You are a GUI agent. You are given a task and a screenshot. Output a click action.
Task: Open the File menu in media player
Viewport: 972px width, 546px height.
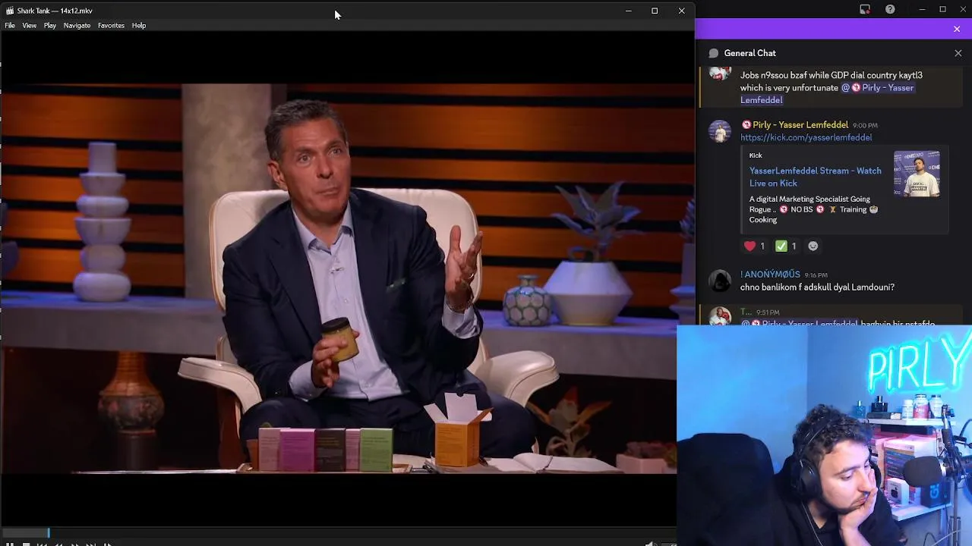[10, 25]
